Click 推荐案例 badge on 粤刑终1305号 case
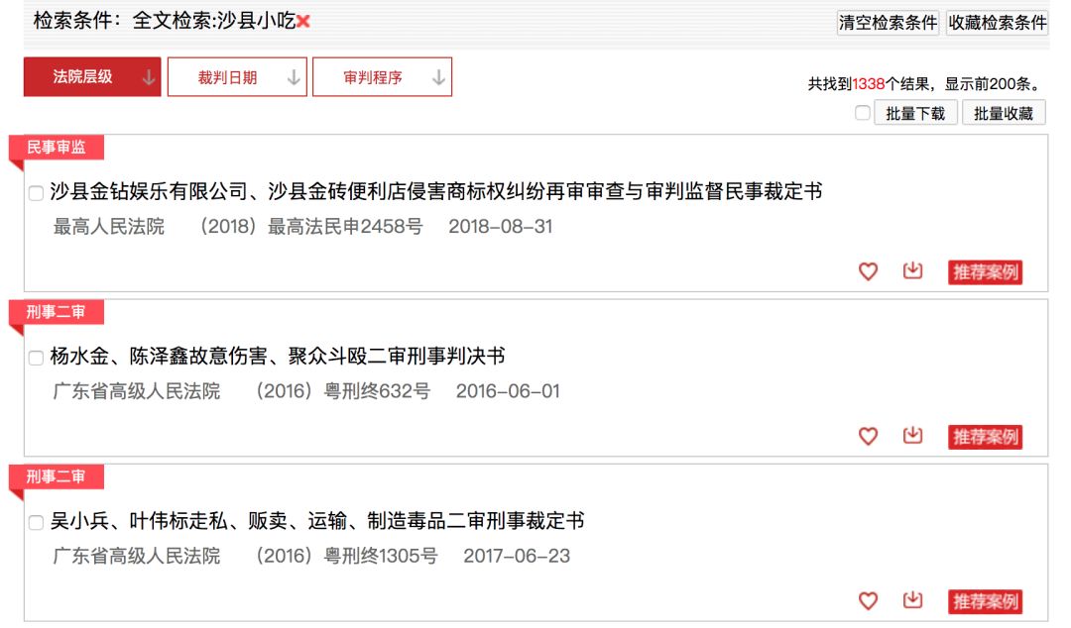 (985, 602)
